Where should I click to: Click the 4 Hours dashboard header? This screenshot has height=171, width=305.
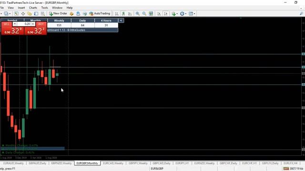pyautogui.click(x=106, y=20)
